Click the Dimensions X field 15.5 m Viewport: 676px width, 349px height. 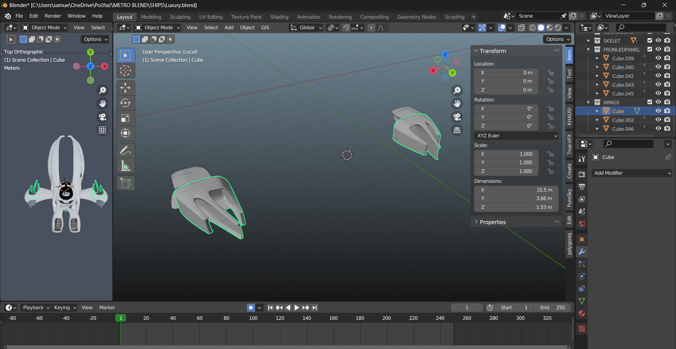(516, 190)
